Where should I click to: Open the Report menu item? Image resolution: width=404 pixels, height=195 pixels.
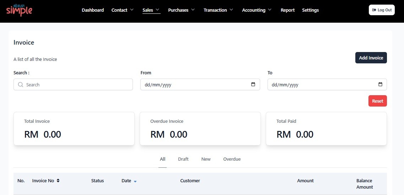287,10
